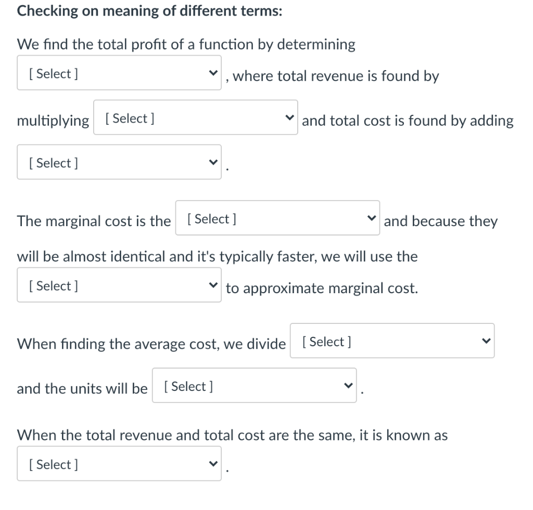The width and height of the screenshot is (533, 510).
Task: Click chevron arrow of the last select box
Action: 213,464
